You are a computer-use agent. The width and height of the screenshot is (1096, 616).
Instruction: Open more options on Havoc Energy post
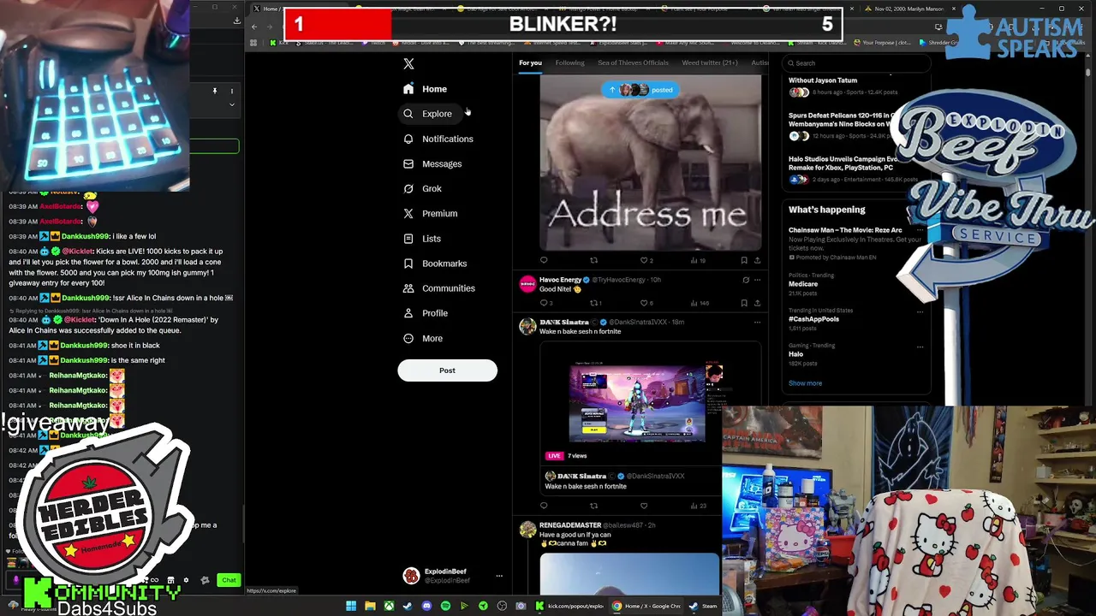[757, 280]
